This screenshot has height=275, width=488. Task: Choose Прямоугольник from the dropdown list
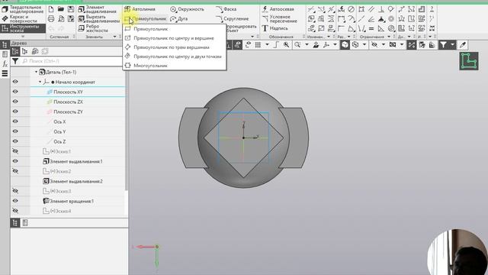[x=175, y=29]
